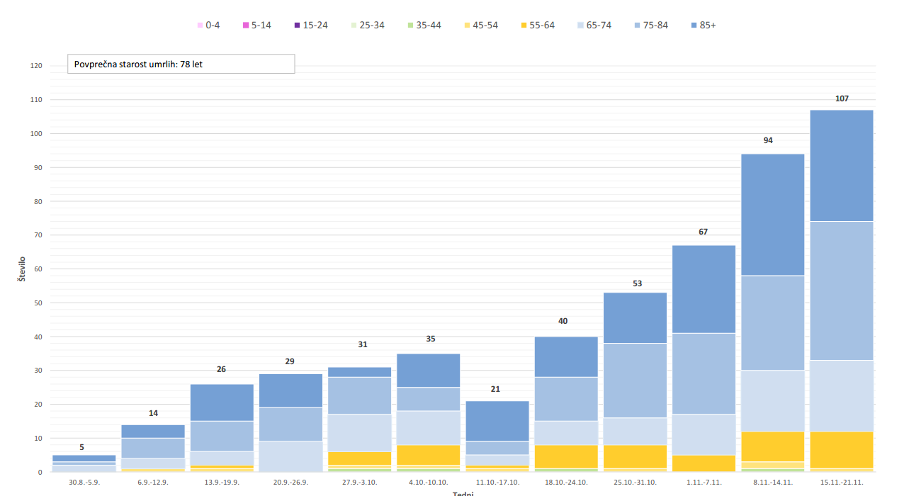Click the total label 67

tap(703, 232)
